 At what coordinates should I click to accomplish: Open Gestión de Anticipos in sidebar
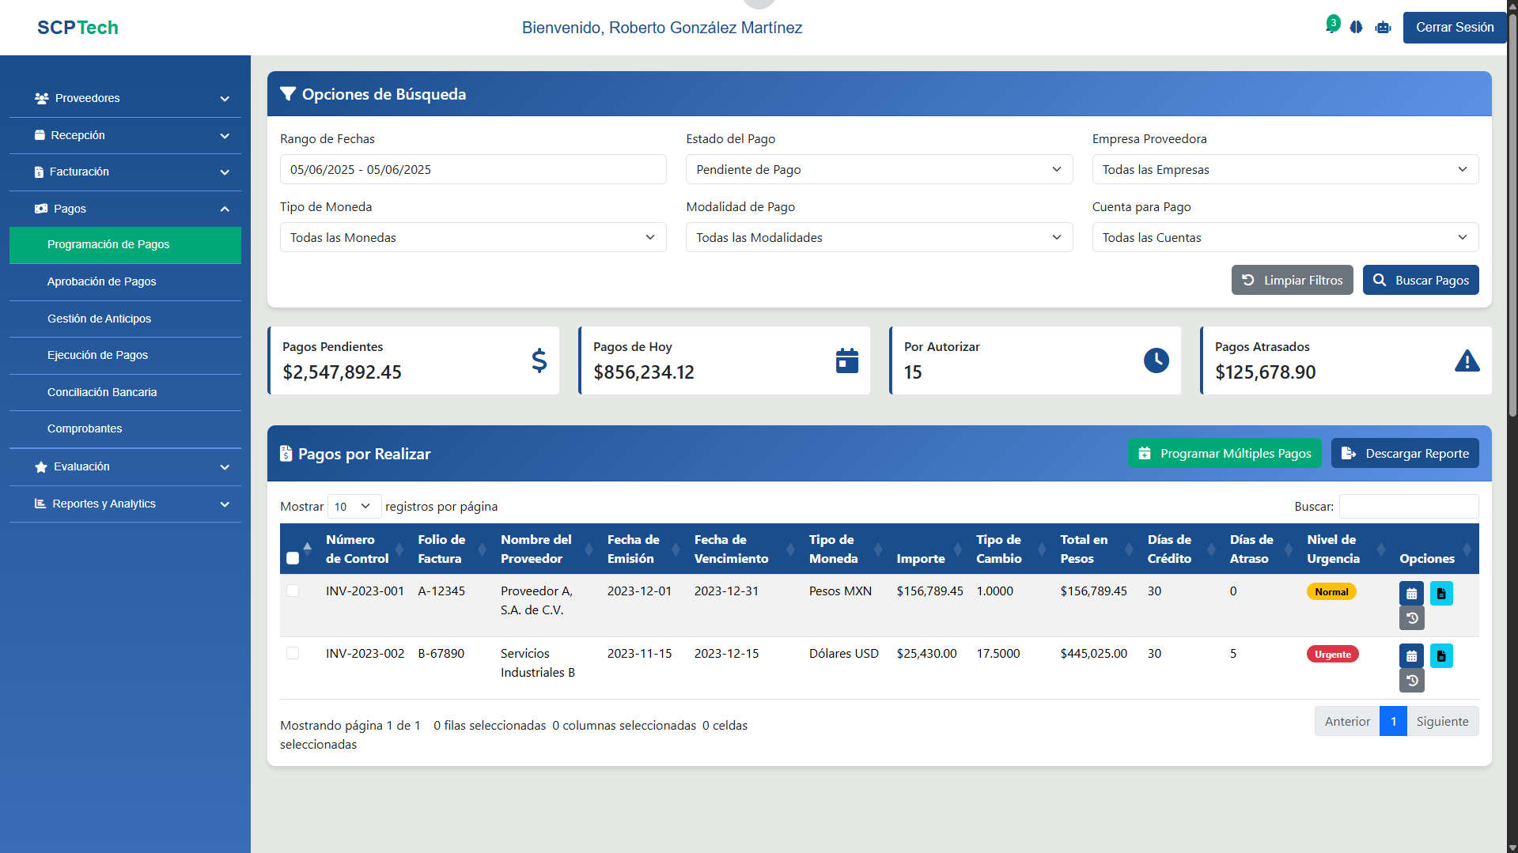tap(125, 319)
